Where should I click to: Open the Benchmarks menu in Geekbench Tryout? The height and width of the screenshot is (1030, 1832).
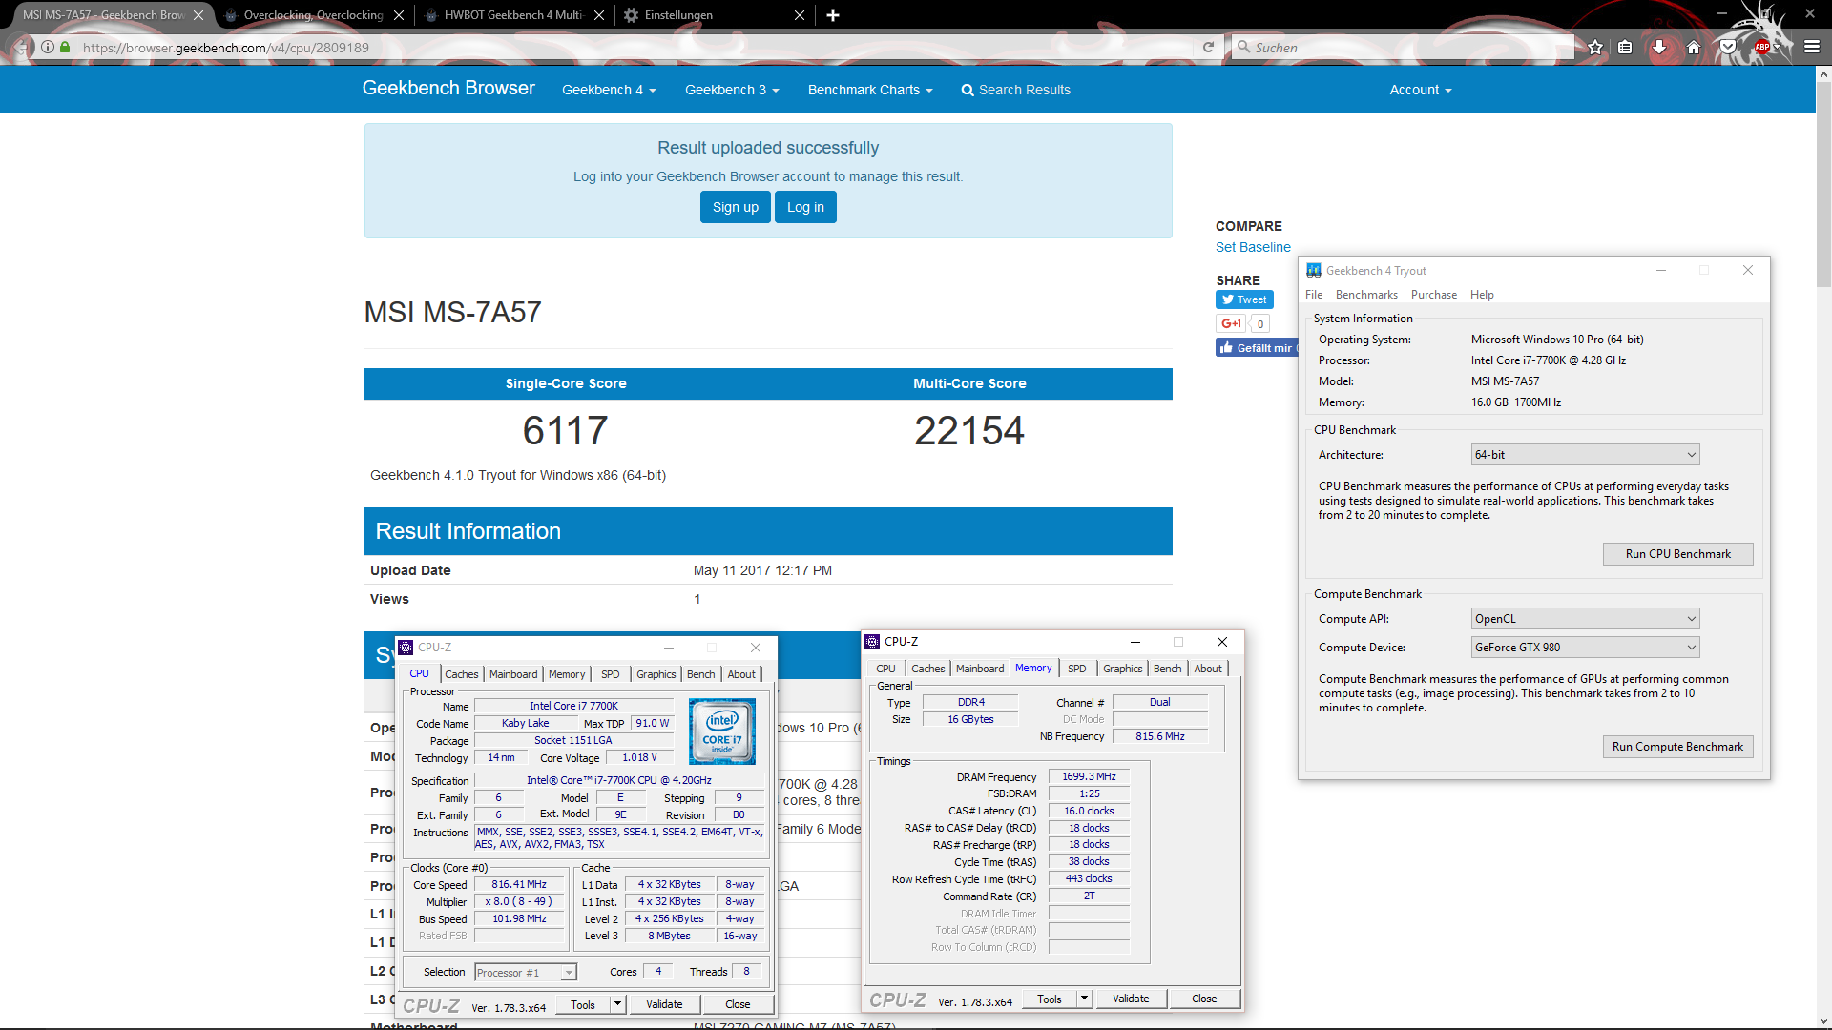pos(1366,295)
